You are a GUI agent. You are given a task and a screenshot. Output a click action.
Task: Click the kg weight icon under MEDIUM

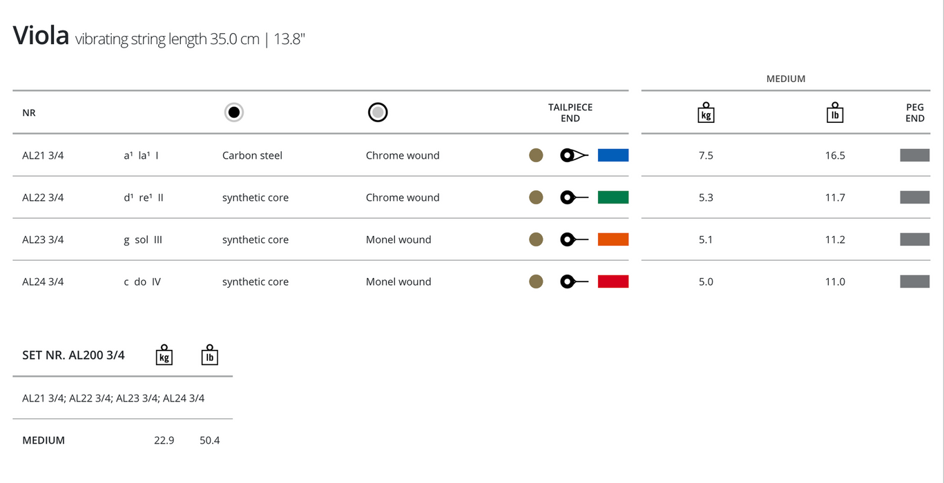click(706, 113)
